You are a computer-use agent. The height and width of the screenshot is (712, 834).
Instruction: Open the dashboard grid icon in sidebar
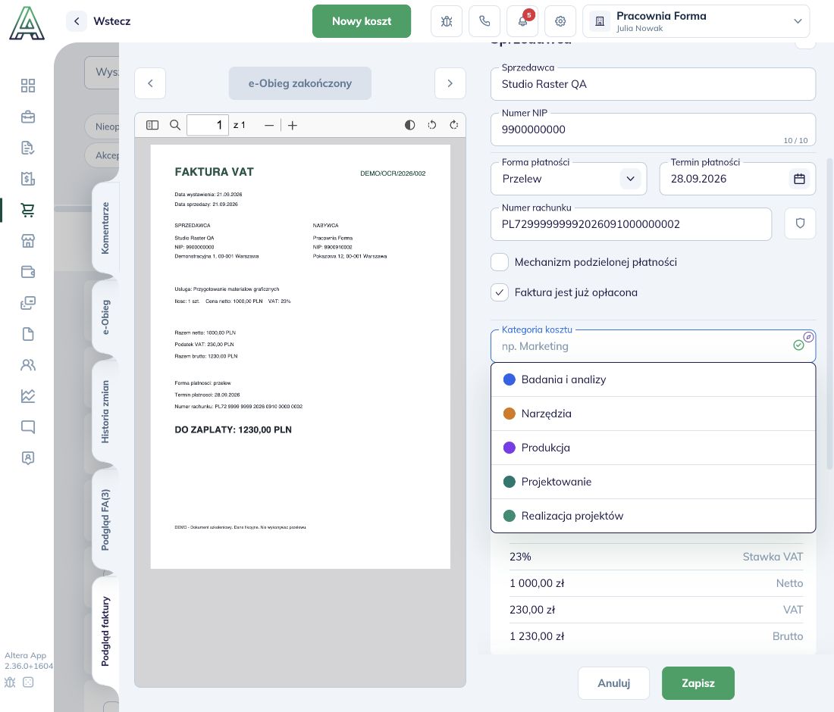(x=27, y=86)
